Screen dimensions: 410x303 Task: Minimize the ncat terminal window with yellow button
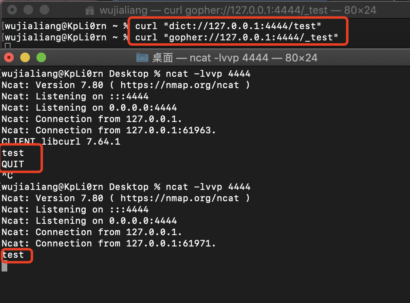pyautogui.click(x=25, y=58)
